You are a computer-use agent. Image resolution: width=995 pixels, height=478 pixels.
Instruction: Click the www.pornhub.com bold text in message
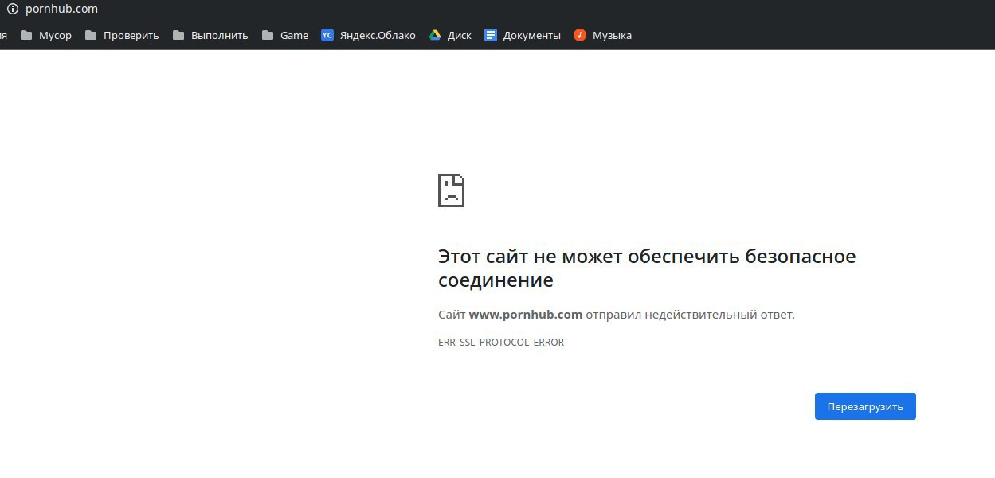coord(526,315)
